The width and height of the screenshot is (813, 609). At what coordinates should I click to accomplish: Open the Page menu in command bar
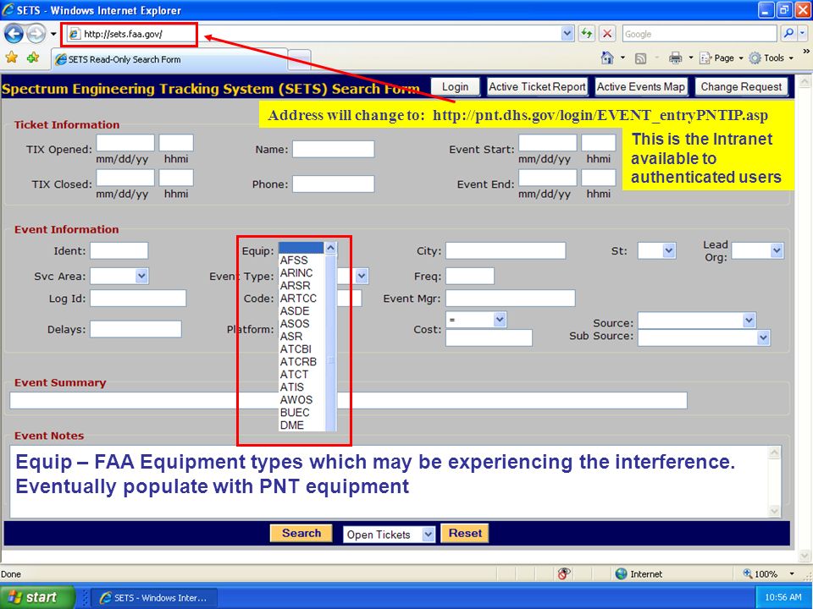(722, 58)
